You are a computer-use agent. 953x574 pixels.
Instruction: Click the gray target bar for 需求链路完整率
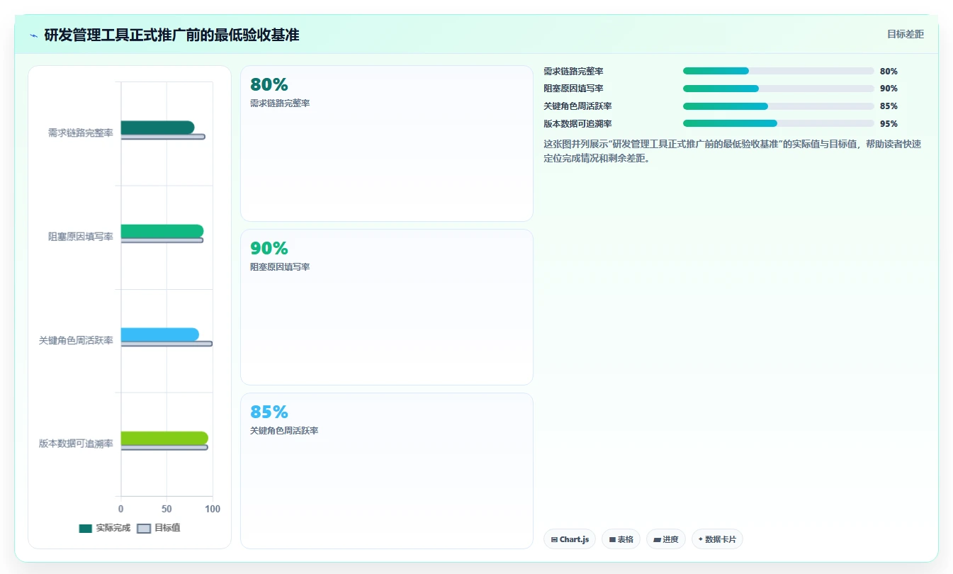(163, 137)
